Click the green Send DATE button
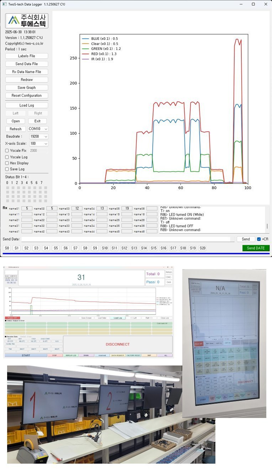The width and height of the screenshot is (272, 469). (256, 248)
